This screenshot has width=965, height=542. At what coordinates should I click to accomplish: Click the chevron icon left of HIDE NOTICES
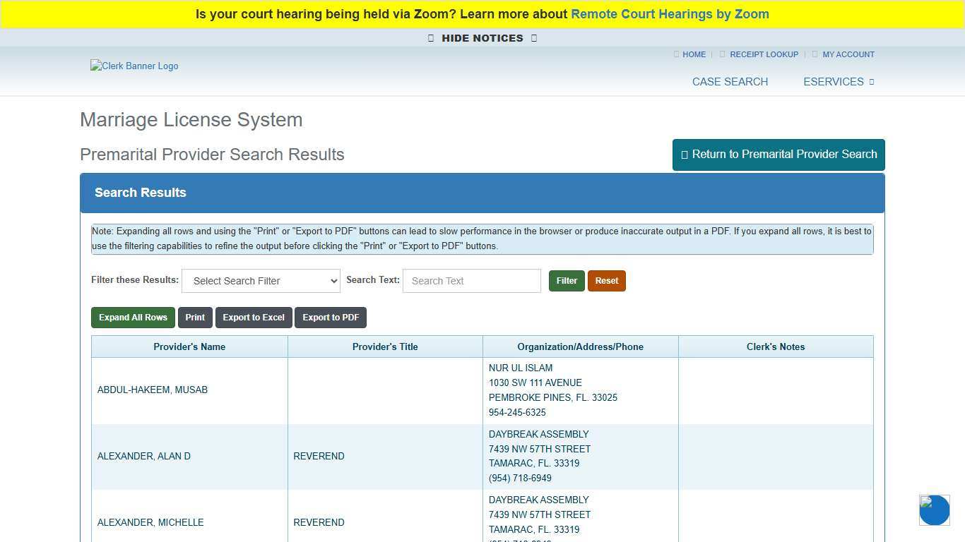click(x=431, y=38)
